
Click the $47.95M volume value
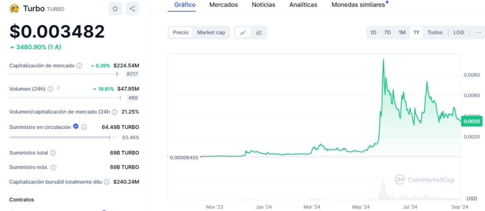[x=128, y=89]
